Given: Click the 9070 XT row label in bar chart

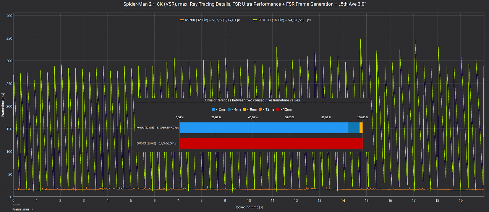Looking at the screenshot, I should coord(156,143).
